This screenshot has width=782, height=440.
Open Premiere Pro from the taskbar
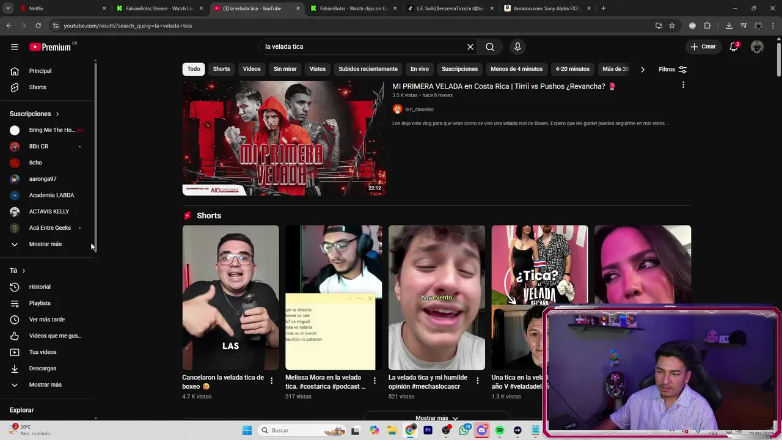pos(428,430)
